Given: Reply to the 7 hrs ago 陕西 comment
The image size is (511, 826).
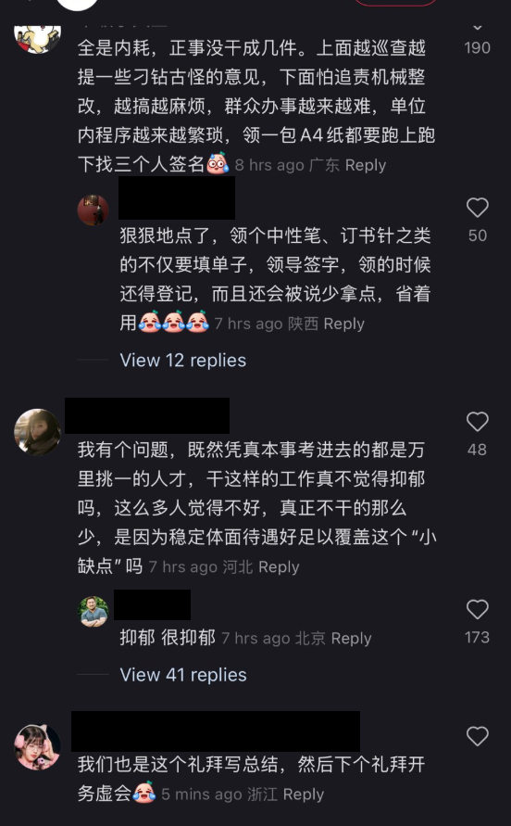Looking at the screenshot, I should click(x=343, y=324).
